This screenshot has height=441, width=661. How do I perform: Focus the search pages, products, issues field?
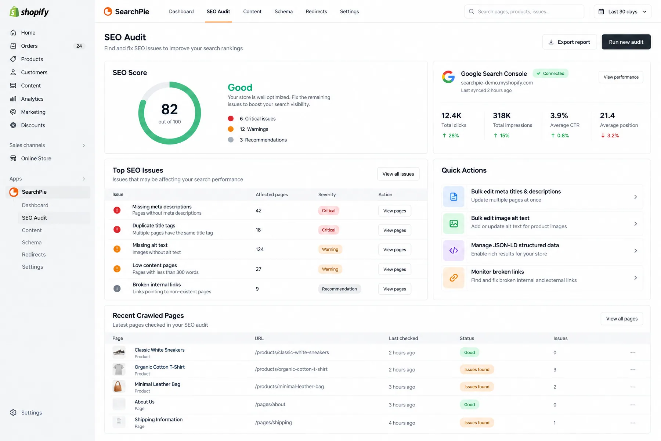[524, 11]
